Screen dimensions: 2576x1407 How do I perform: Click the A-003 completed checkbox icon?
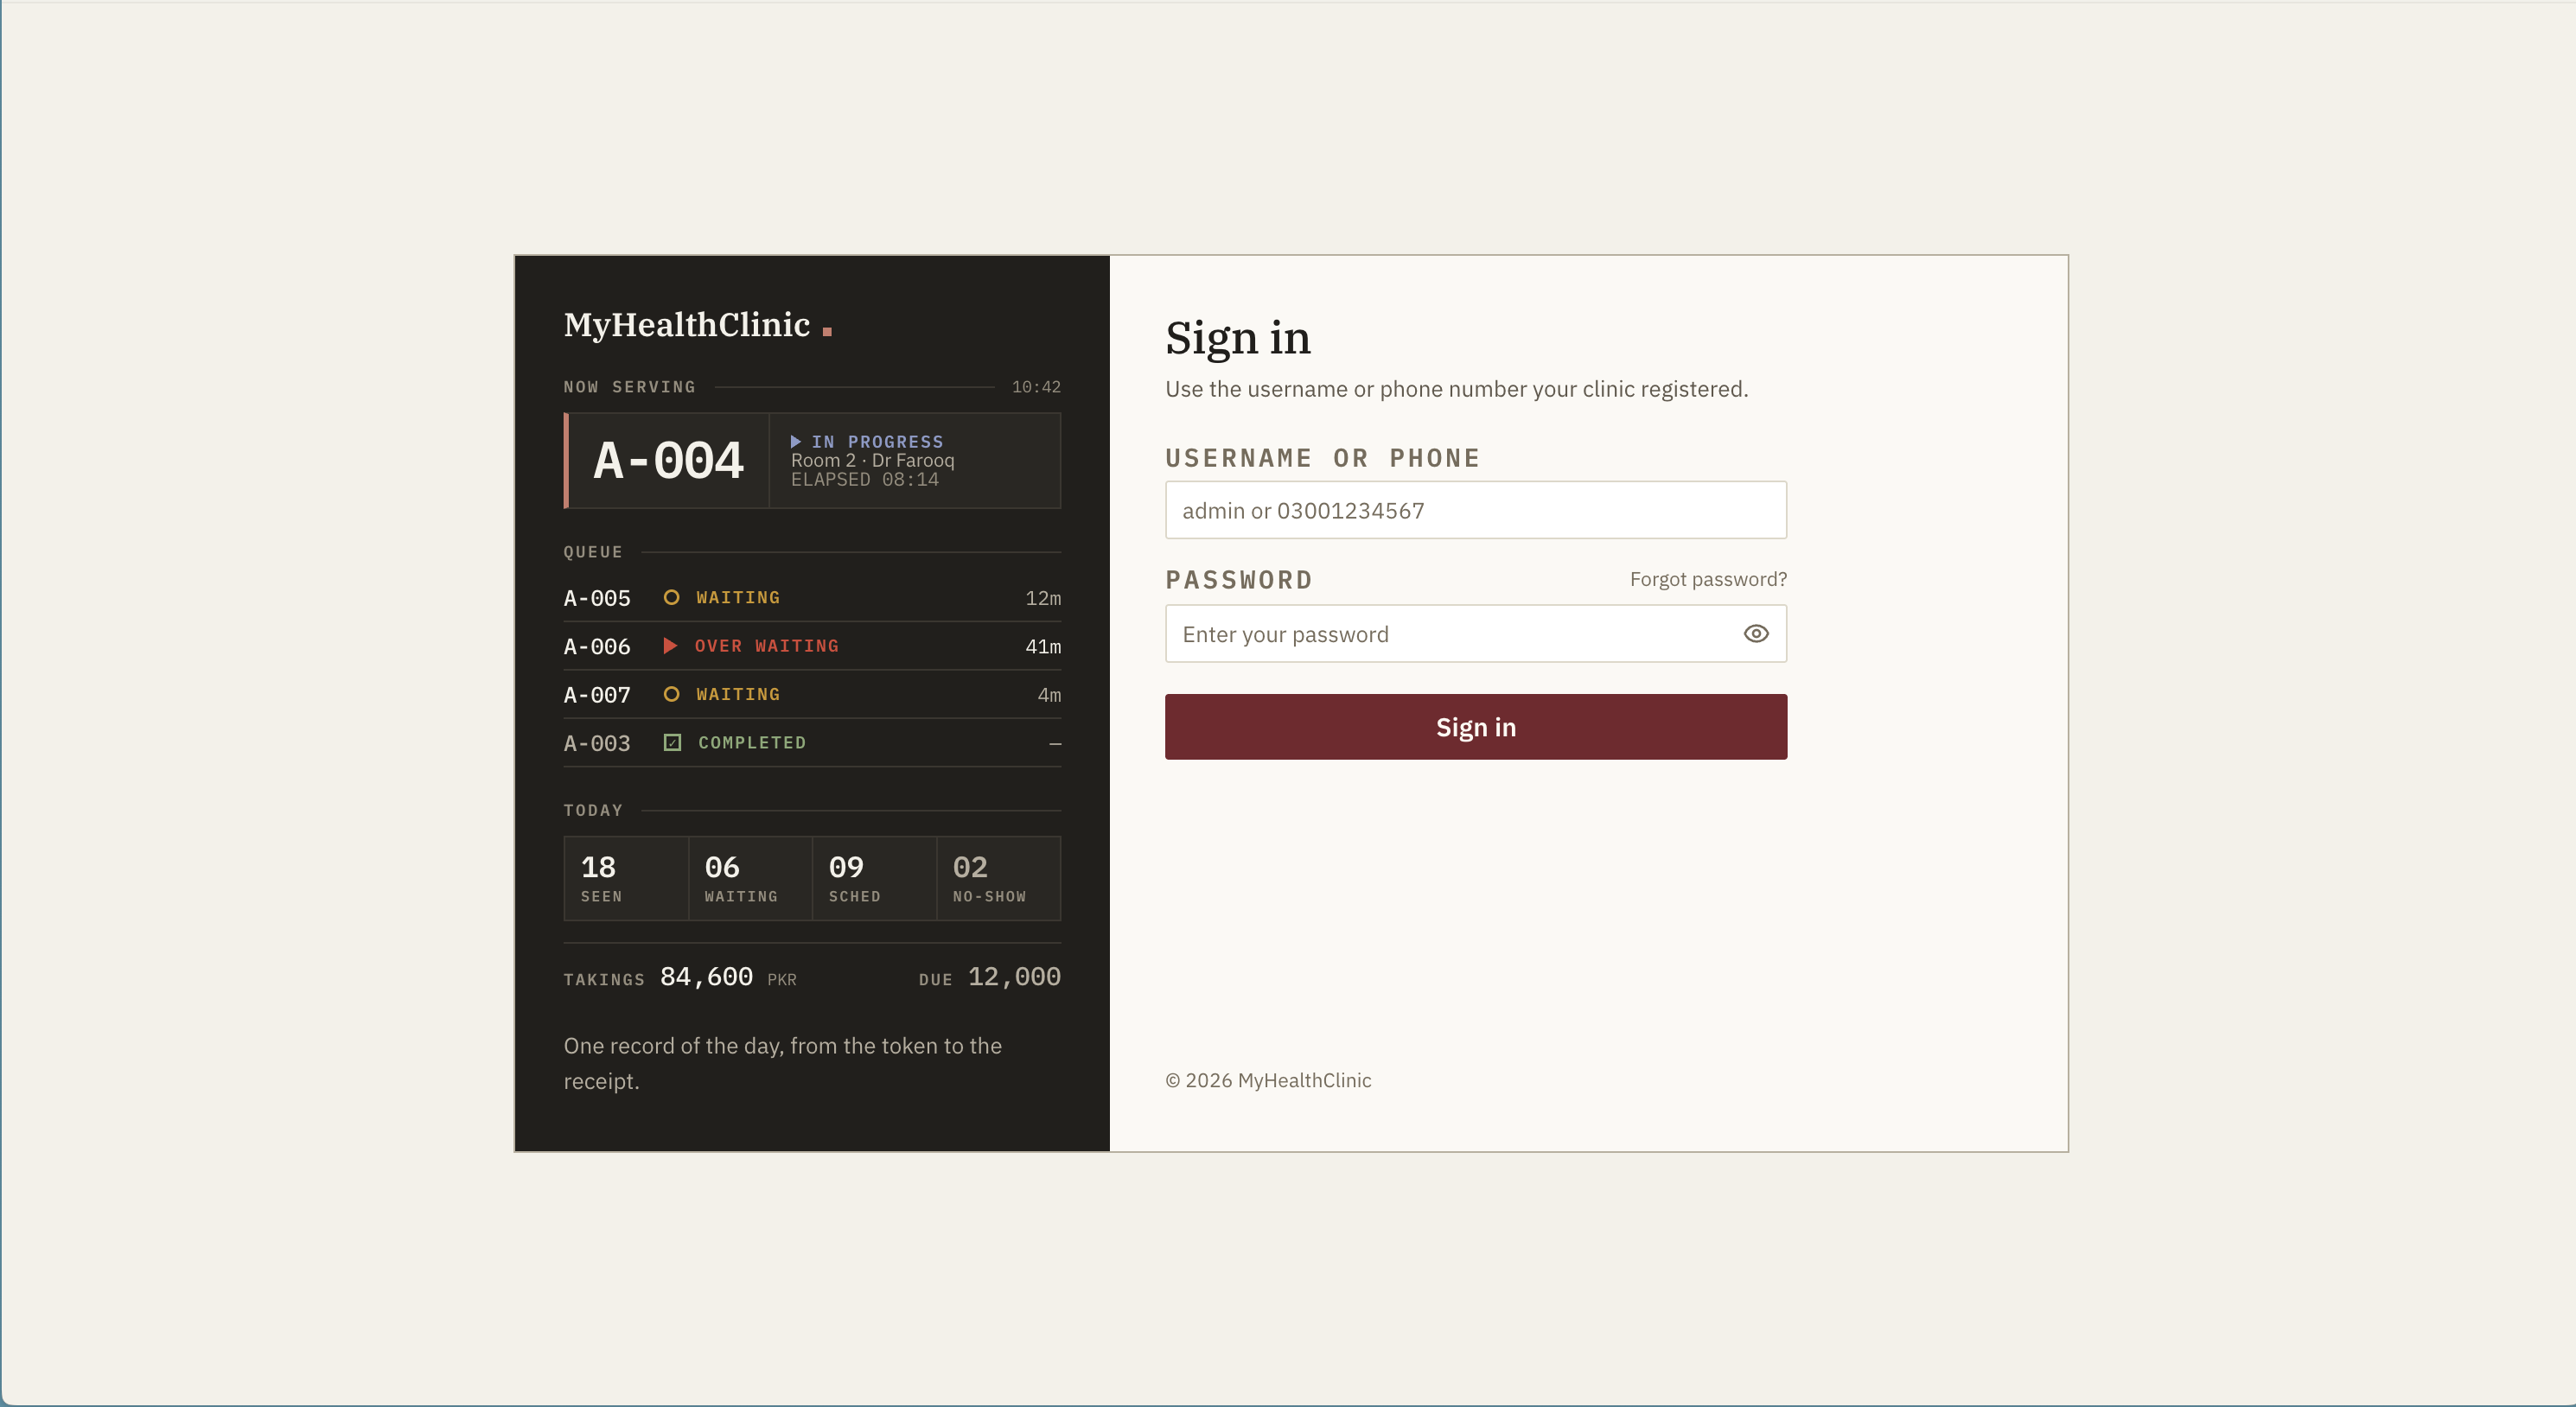click(x=672, y=742)
